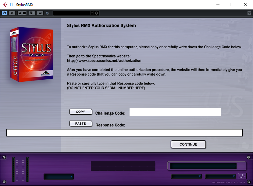Expand the toolbar function menu arrow
The image size is (253, 186).
[249, 13]
